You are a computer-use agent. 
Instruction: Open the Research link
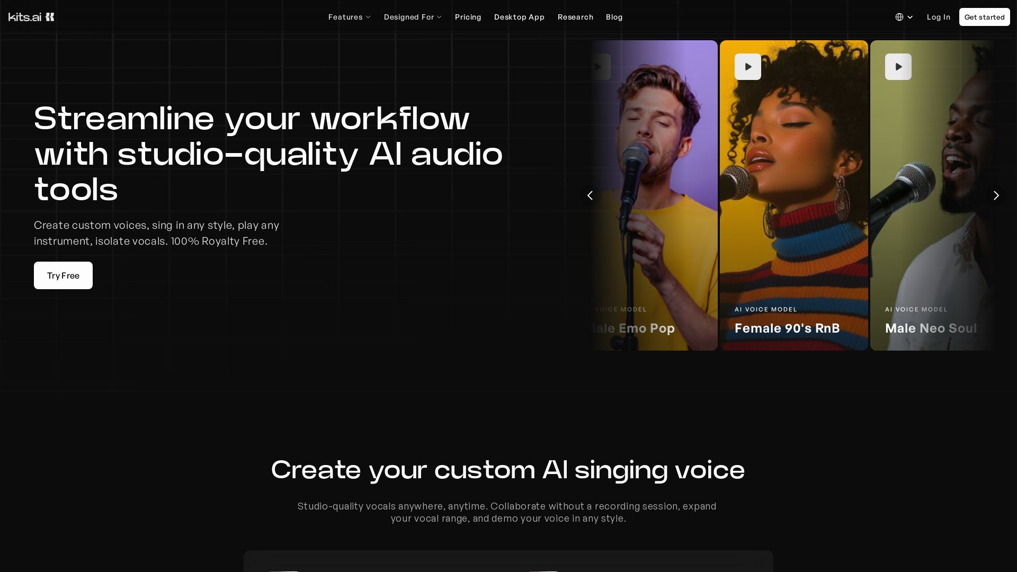tap(575, 17)
